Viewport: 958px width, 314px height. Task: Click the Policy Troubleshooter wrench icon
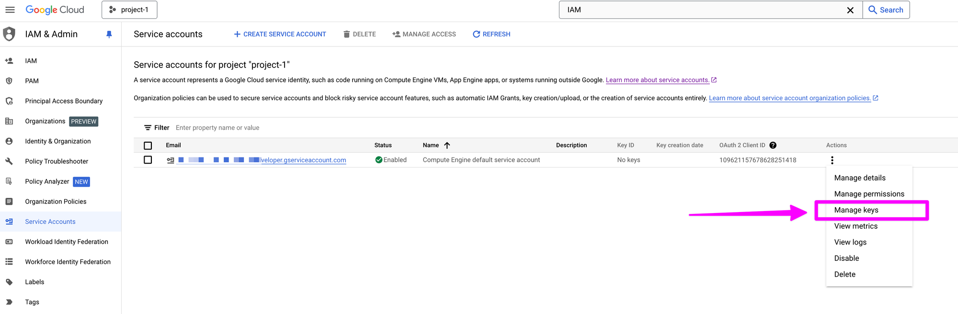[9, 161]
